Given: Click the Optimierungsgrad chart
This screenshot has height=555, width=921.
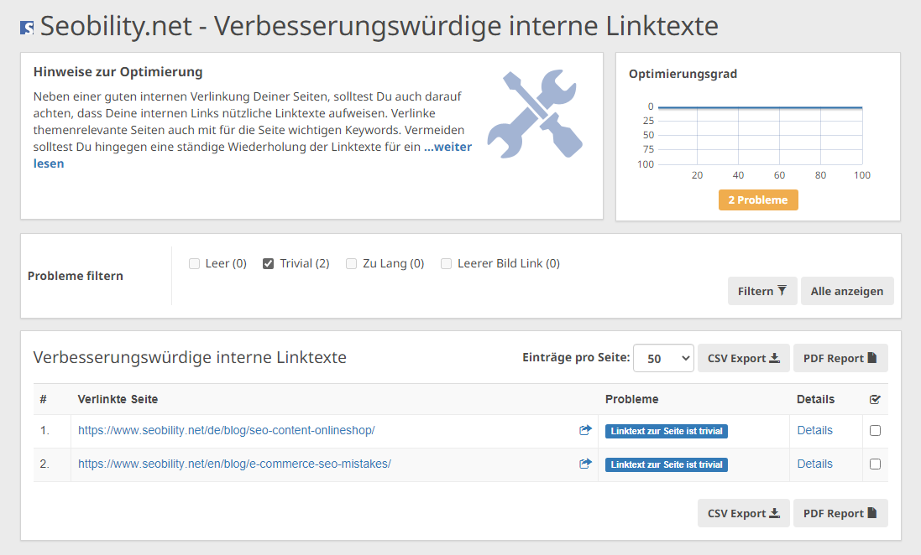Looking at the screenshot, I should coord(755,141).
